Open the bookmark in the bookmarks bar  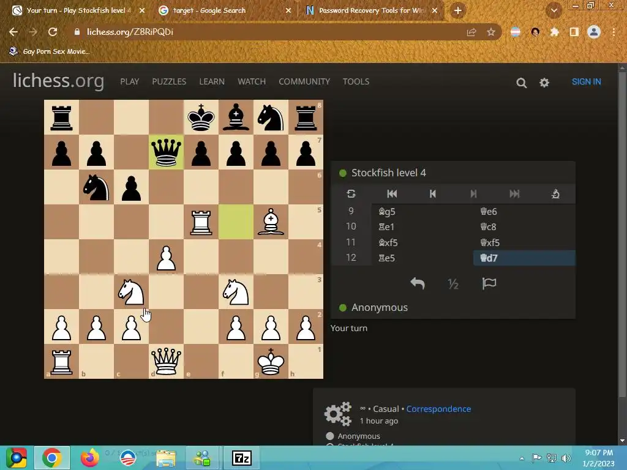[x=50, y=51]
